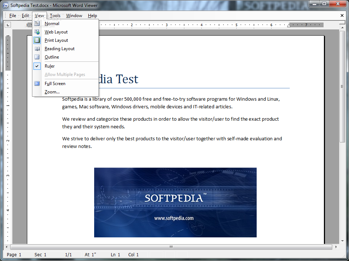Choose Normal view
This screenshot has height=261, width=349.
(x=65, y=24)
